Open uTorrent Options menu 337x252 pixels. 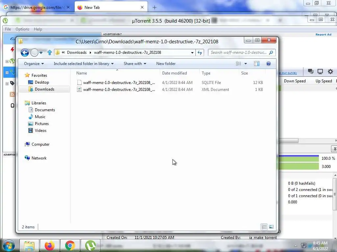(22, 29)
